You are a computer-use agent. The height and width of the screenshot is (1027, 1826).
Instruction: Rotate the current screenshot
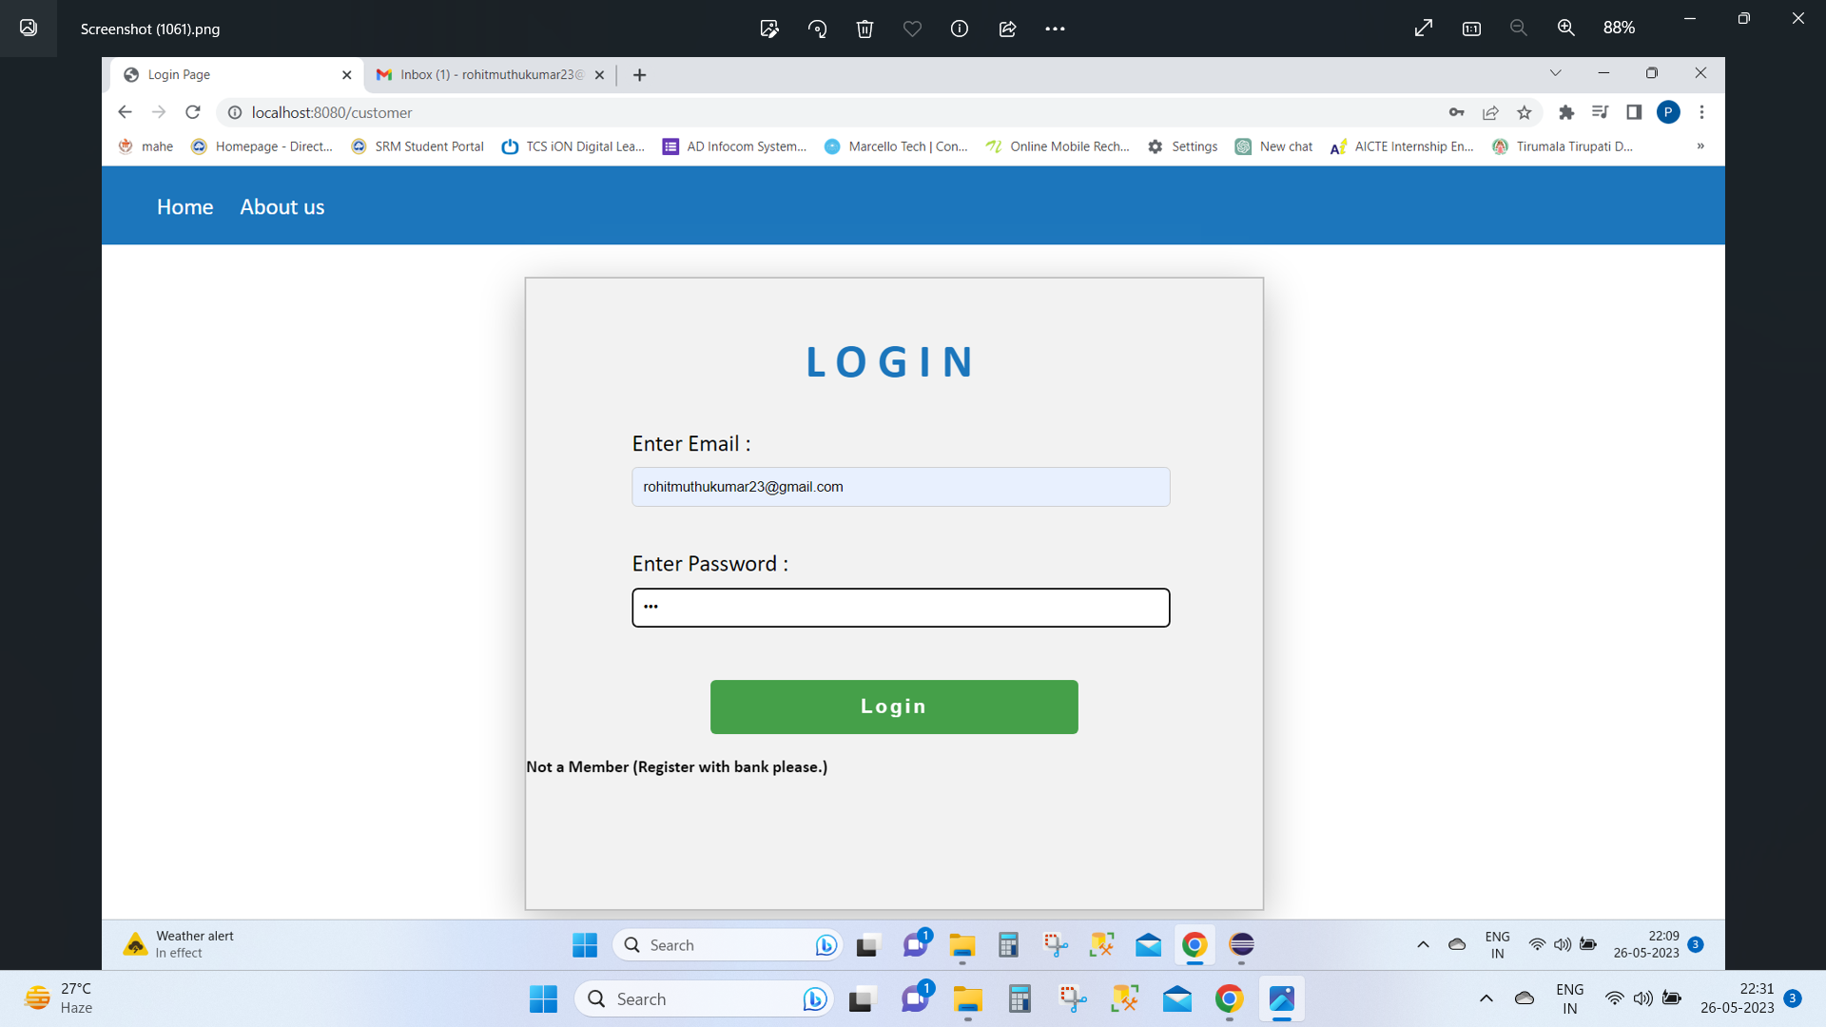(817, 29)
